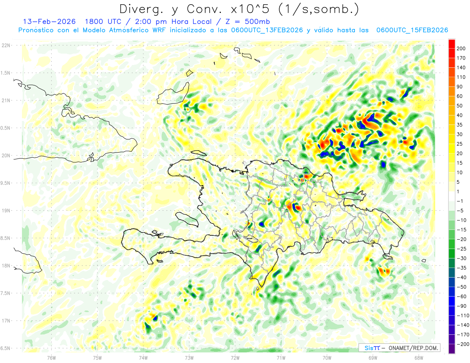Viewport: 470px width, 363px height.
Task: Click the '17N' latitude axis label
Action: pos(6,321)
